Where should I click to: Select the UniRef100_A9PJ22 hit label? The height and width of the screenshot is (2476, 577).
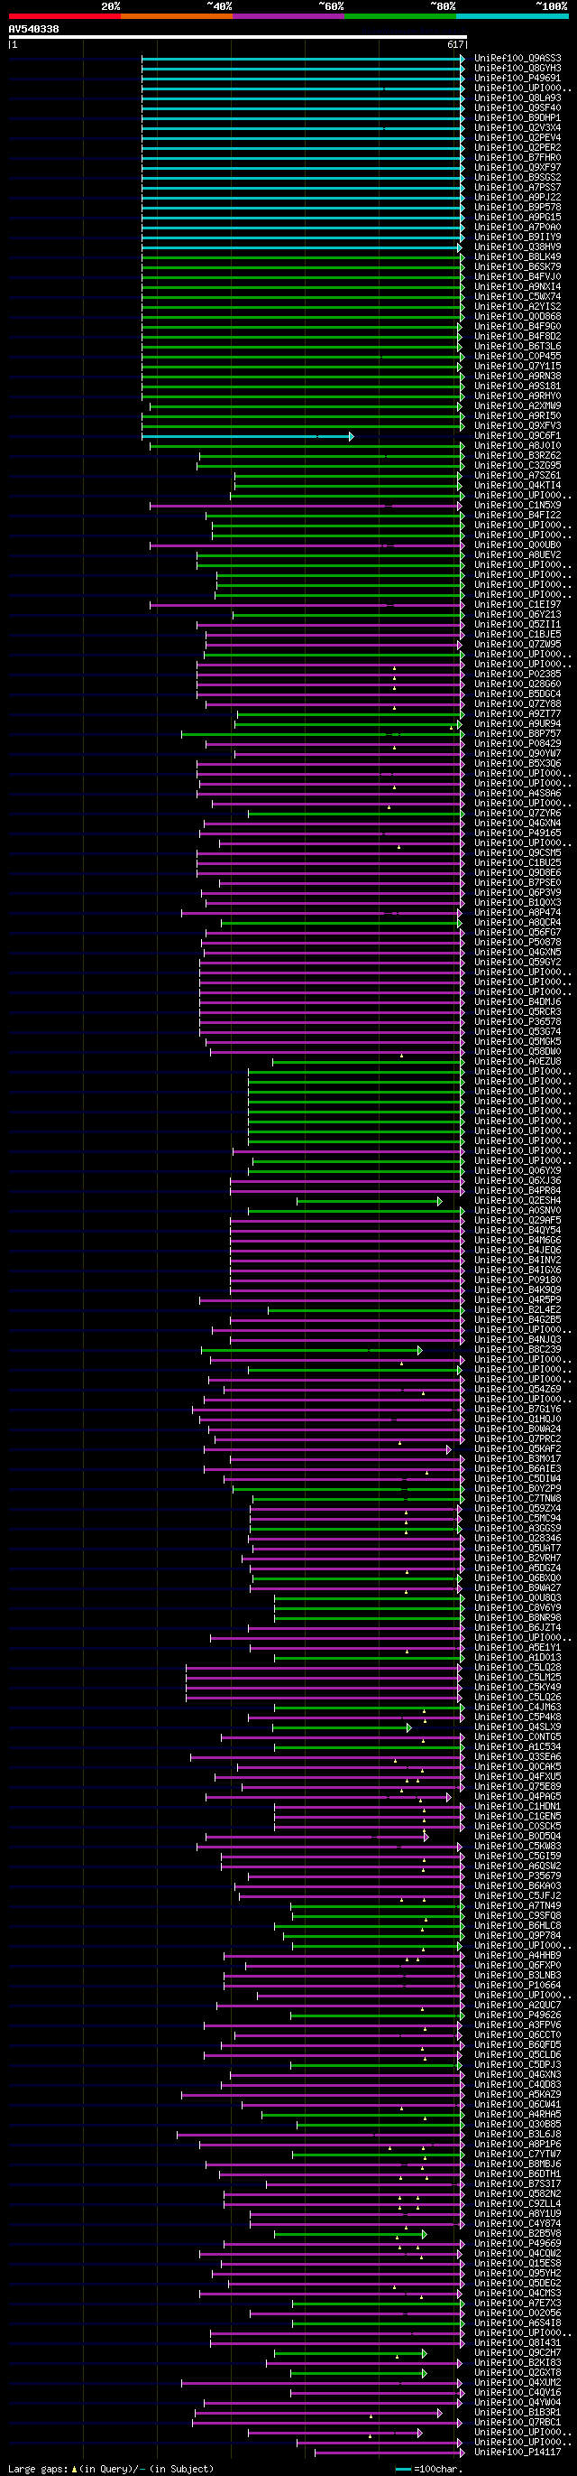517,198
